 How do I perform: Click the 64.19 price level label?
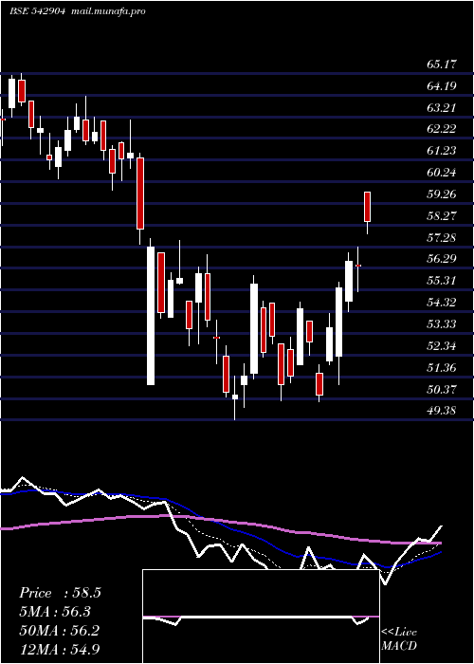pyautogui.click(x=442, y=86)
